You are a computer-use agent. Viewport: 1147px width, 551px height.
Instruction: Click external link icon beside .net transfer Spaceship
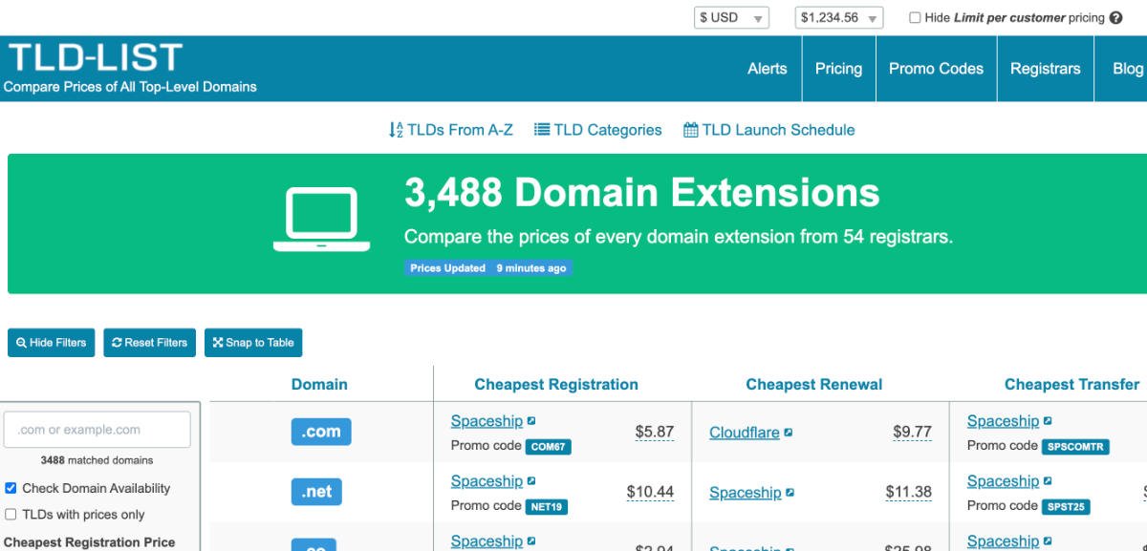pos(1048,481)
